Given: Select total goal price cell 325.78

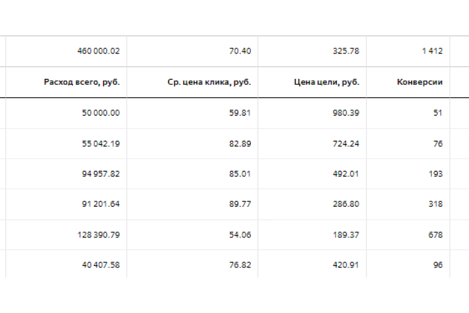Looking at the screenshot, I should pos(346,51).
